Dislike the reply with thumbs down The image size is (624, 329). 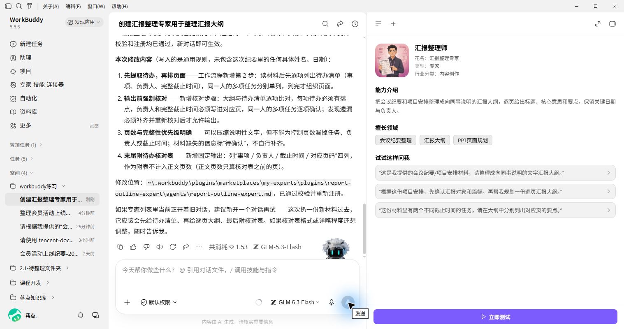click(146, 247)
